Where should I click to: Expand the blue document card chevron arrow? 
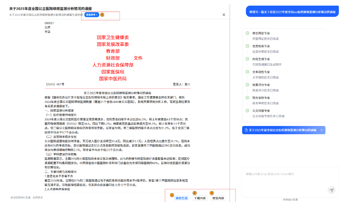pos(321,130)
